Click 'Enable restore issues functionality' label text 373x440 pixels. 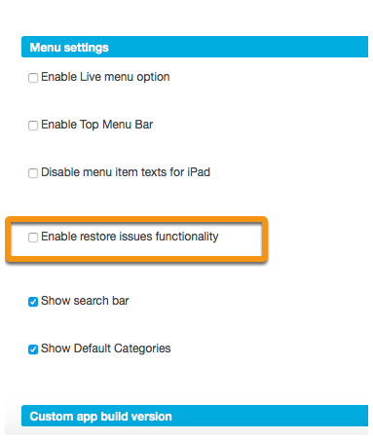[130, 237]
